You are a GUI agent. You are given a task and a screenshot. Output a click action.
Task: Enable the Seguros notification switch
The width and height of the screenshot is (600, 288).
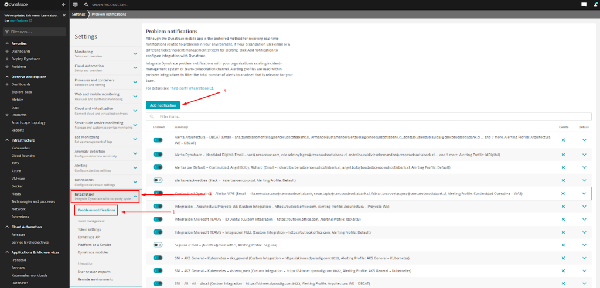click(x=158, y=245)
